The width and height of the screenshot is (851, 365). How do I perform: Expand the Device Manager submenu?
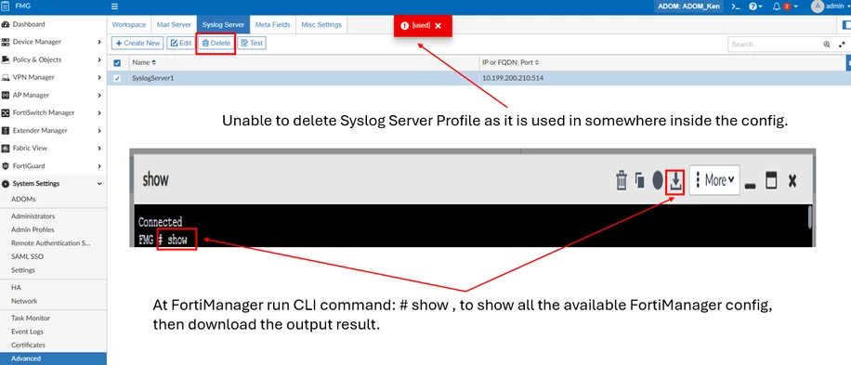[x=99, y=42]
